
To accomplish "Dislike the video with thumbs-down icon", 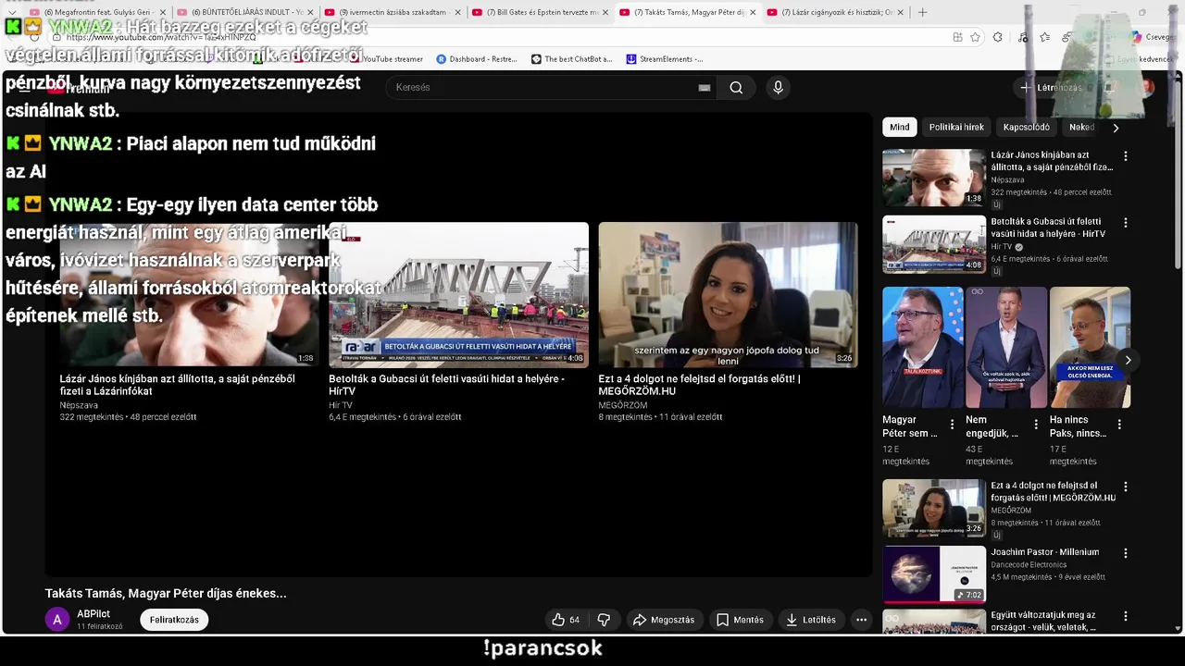I will (604, 620).
